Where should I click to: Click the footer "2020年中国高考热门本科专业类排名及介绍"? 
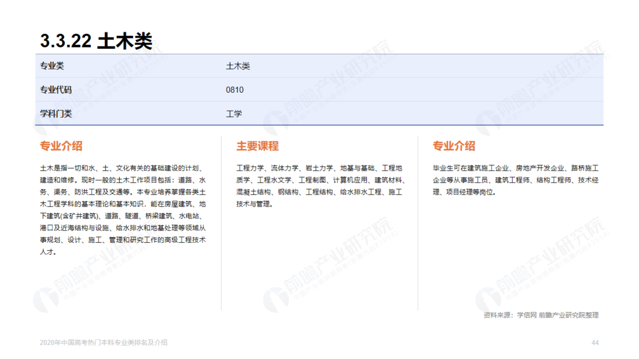104,343
